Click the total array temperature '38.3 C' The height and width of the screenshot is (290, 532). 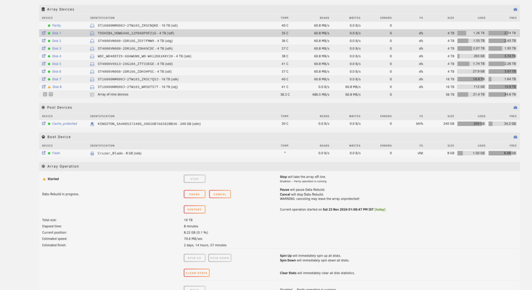(x=285, y=95)
